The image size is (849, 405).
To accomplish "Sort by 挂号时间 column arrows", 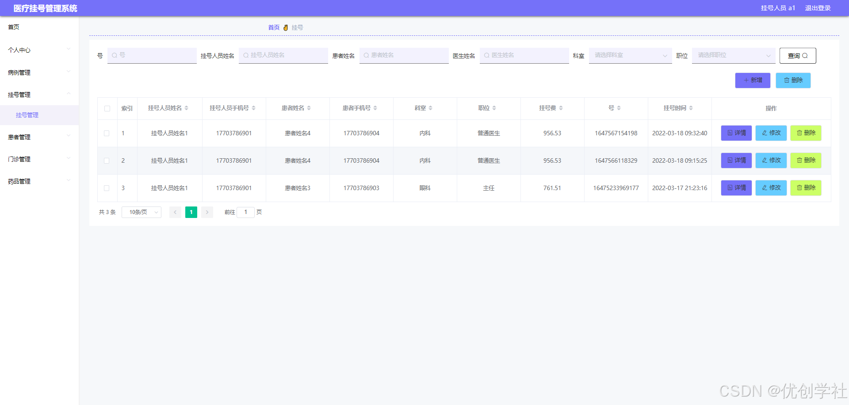I will (691, 108).
